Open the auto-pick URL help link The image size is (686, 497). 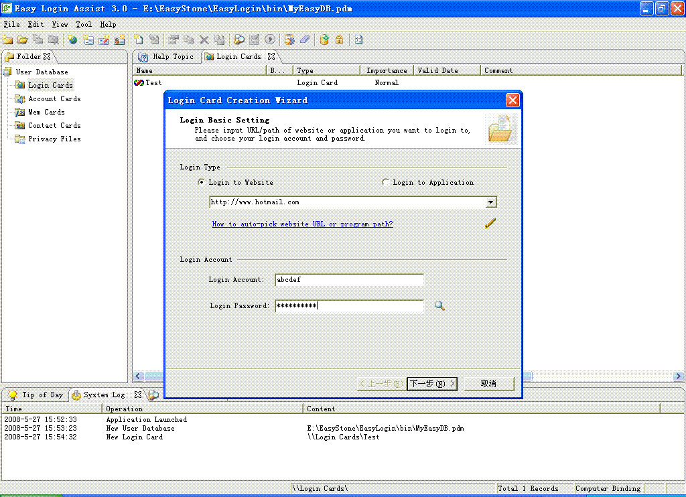pos(302,224)
